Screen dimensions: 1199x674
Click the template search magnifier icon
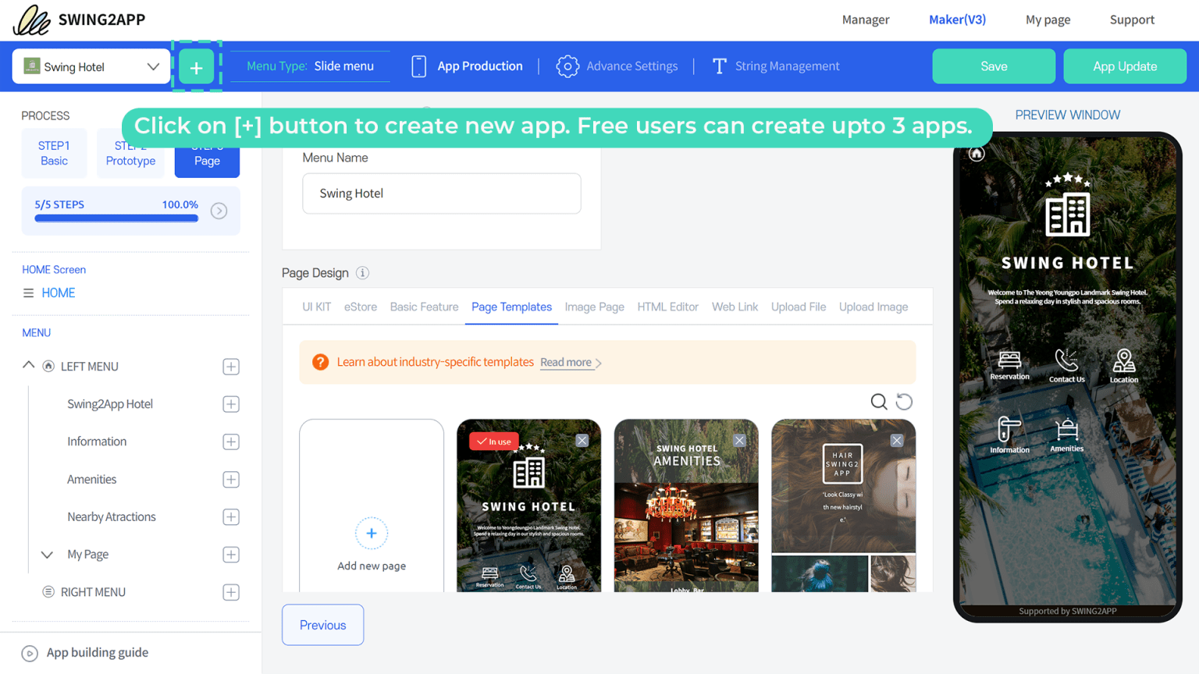point(879,401)
